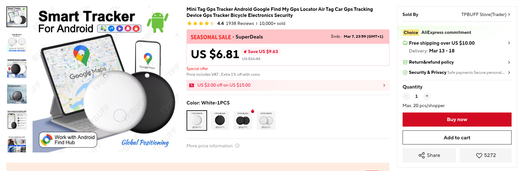The width and height of the screenshot is (526, 171).
Task: Decrease quantity with the minus icon
Action: pyautogui.click(x=406, y=96)
